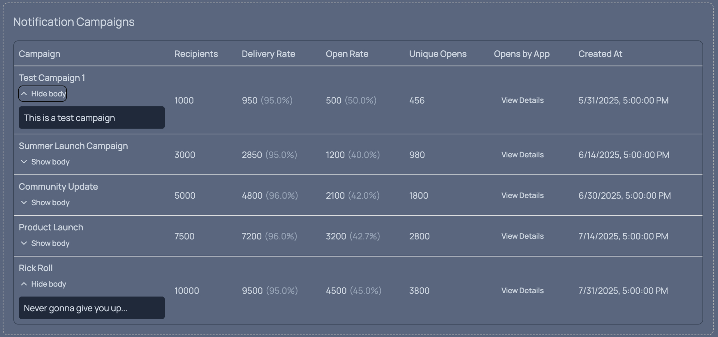Viewport: 718px width, 337px height.
Task: Select the 'This is a test campaign' body box
Action: 92,117
